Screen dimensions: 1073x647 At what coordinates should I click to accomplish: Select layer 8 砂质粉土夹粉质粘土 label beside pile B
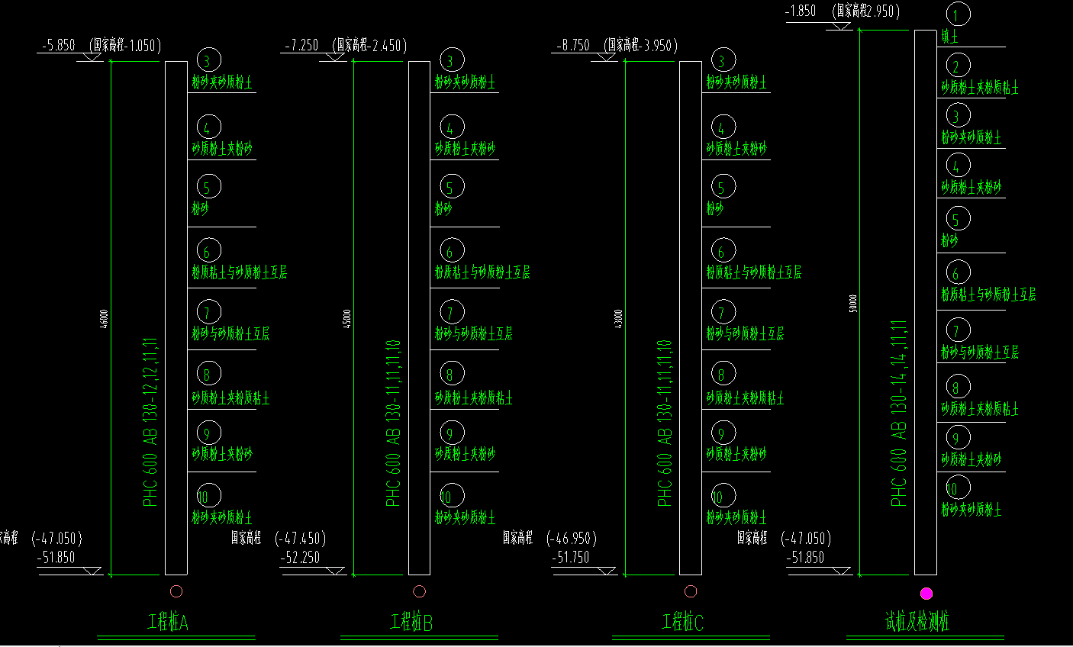(474, 398)
